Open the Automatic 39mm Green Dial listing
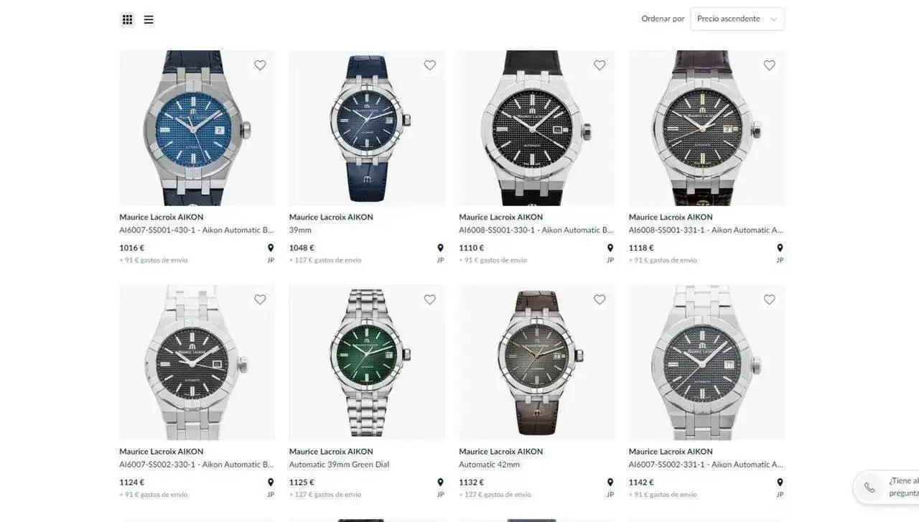Screen dimensions: 919x522 point(339,465)
